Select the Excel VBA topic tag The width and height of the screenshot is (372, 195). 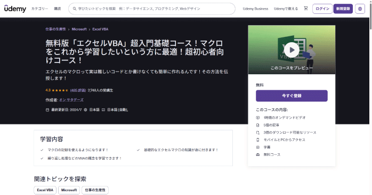pyautogui.click(x=45, y=190)
